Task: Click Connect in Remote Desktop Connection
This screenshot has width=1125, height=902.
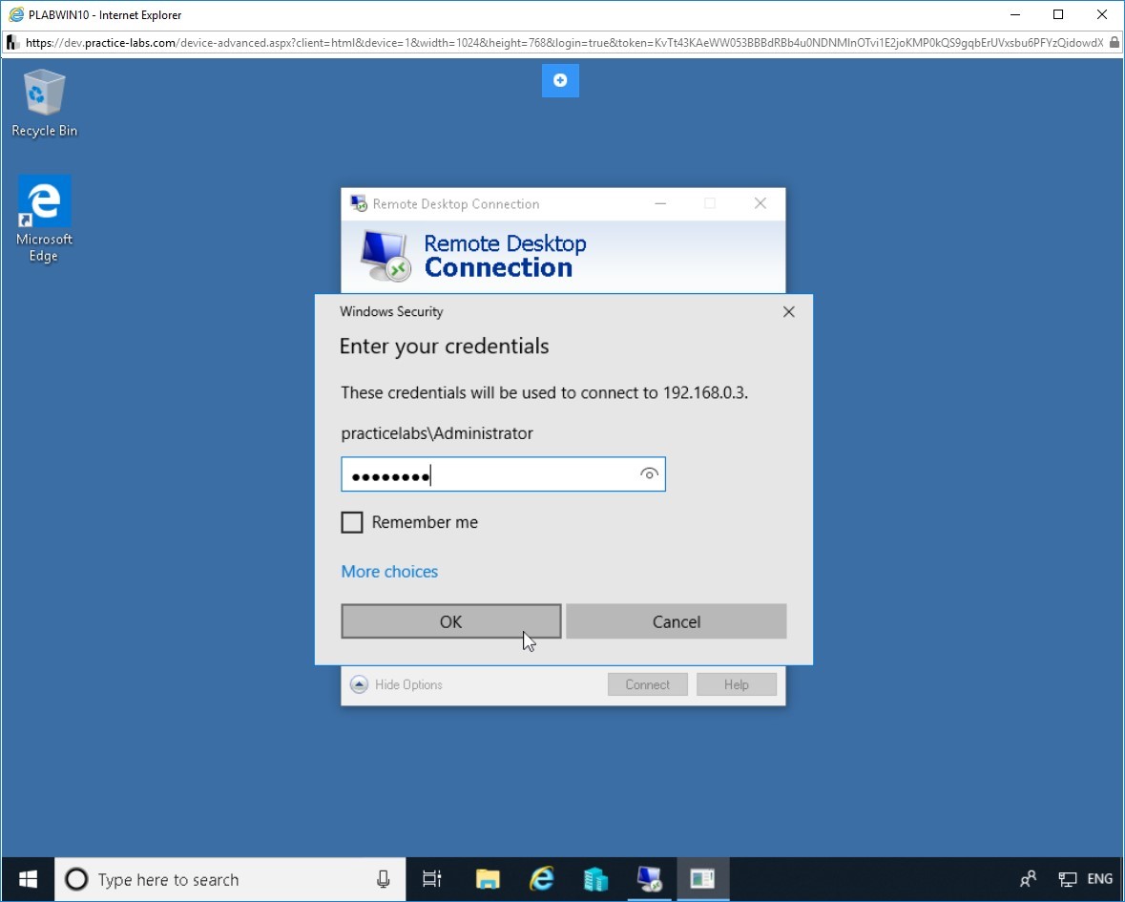Action: click(x=647, y=684)
